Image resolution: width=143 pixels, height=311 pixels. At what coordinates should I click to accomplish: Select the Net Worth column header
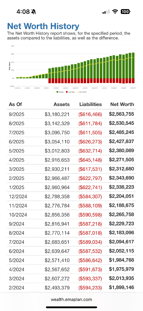pyautogui.click(x=122, y=104)
